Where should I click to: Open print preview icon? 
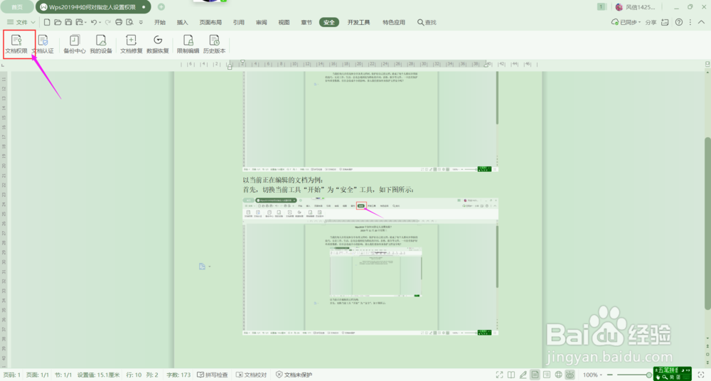[x=129, y=22]
